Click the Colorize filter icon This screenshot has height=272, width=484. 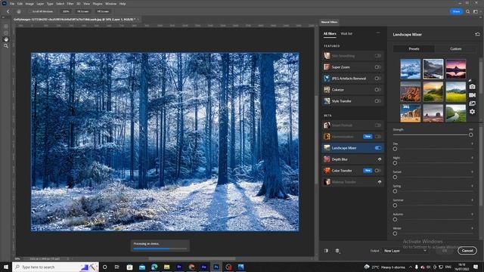tap(327, 90)
